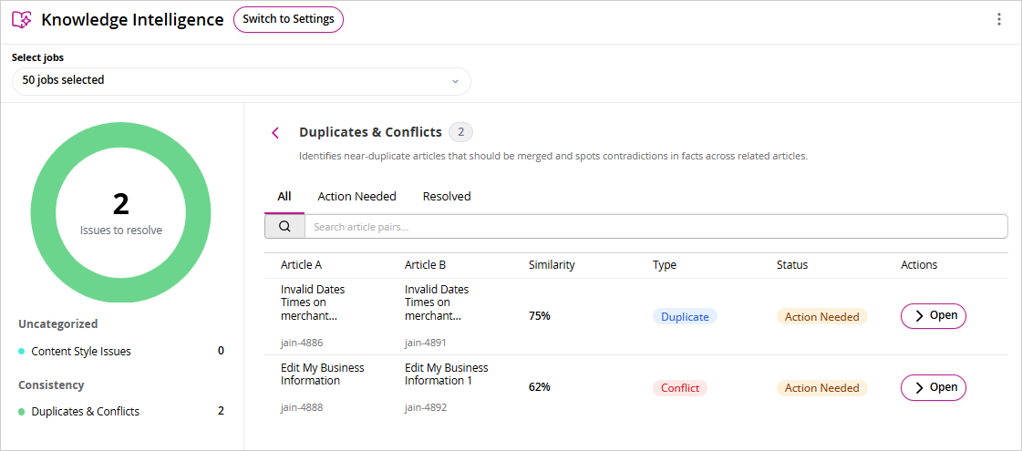Image resolution: width=1022 pixels, height=451 pixels.
Task: Click the Type column header
Action: point(665,265)
